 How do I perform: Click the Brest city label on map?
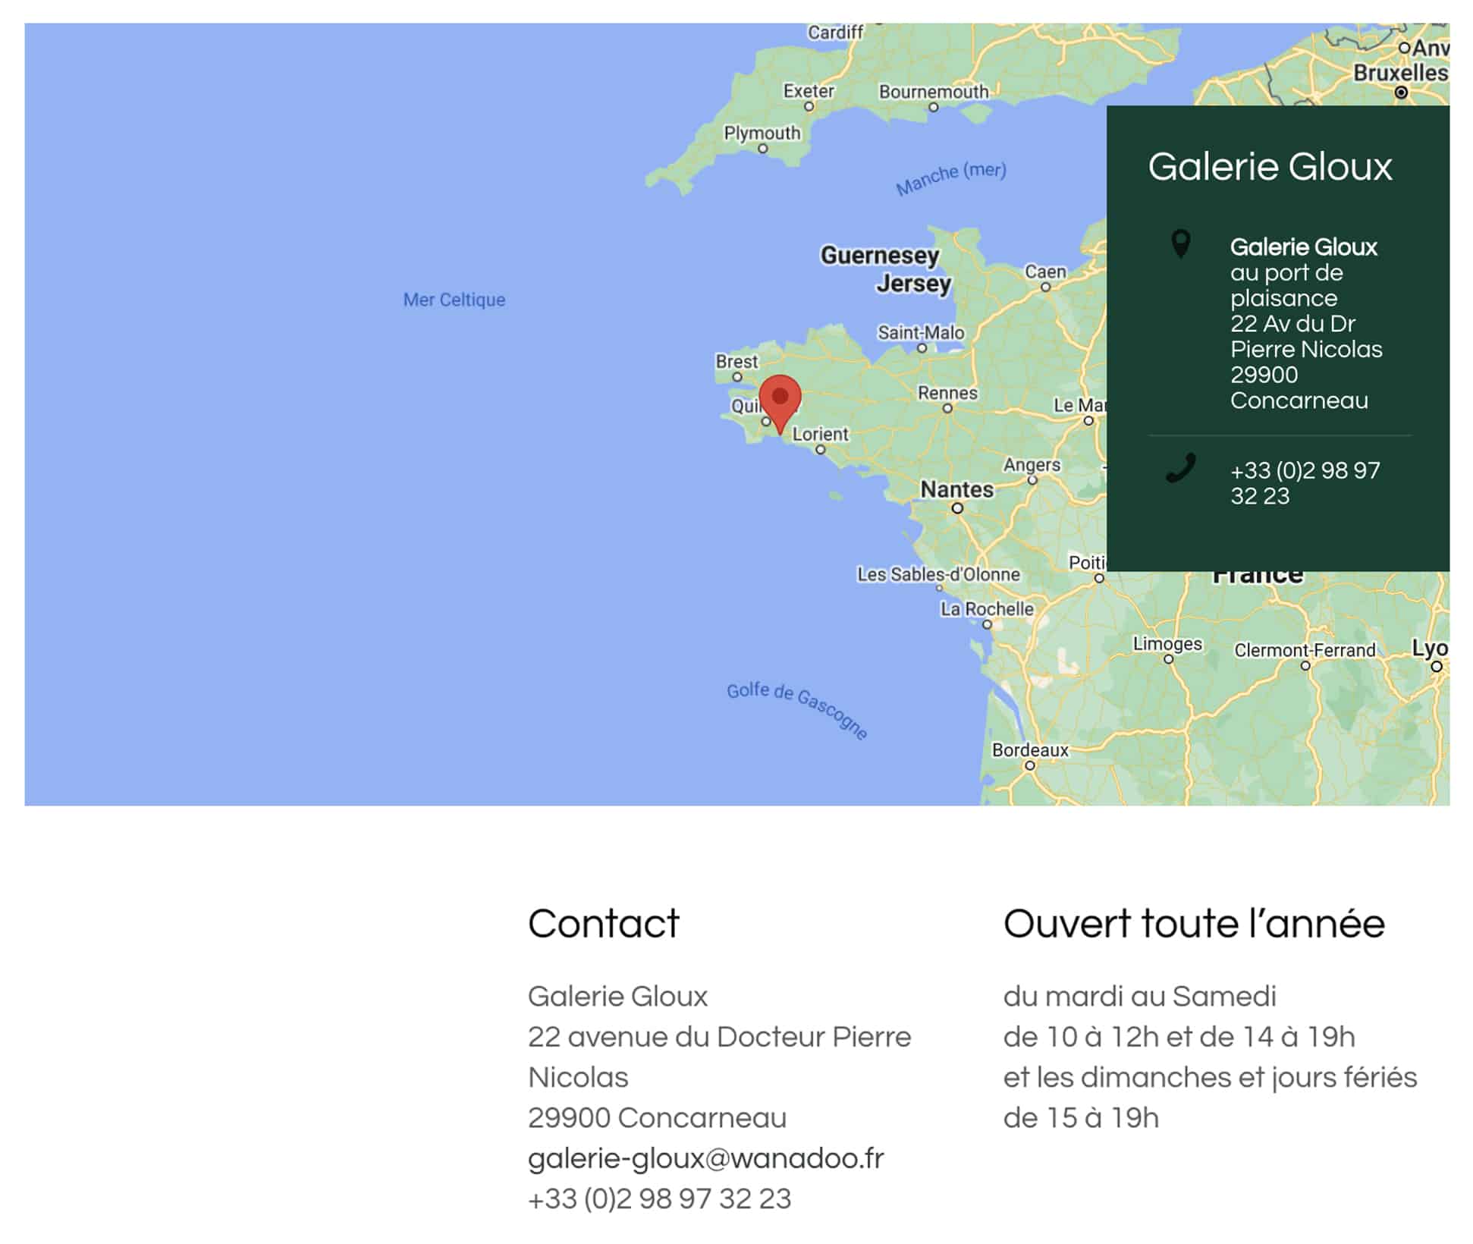click(736, 361)
